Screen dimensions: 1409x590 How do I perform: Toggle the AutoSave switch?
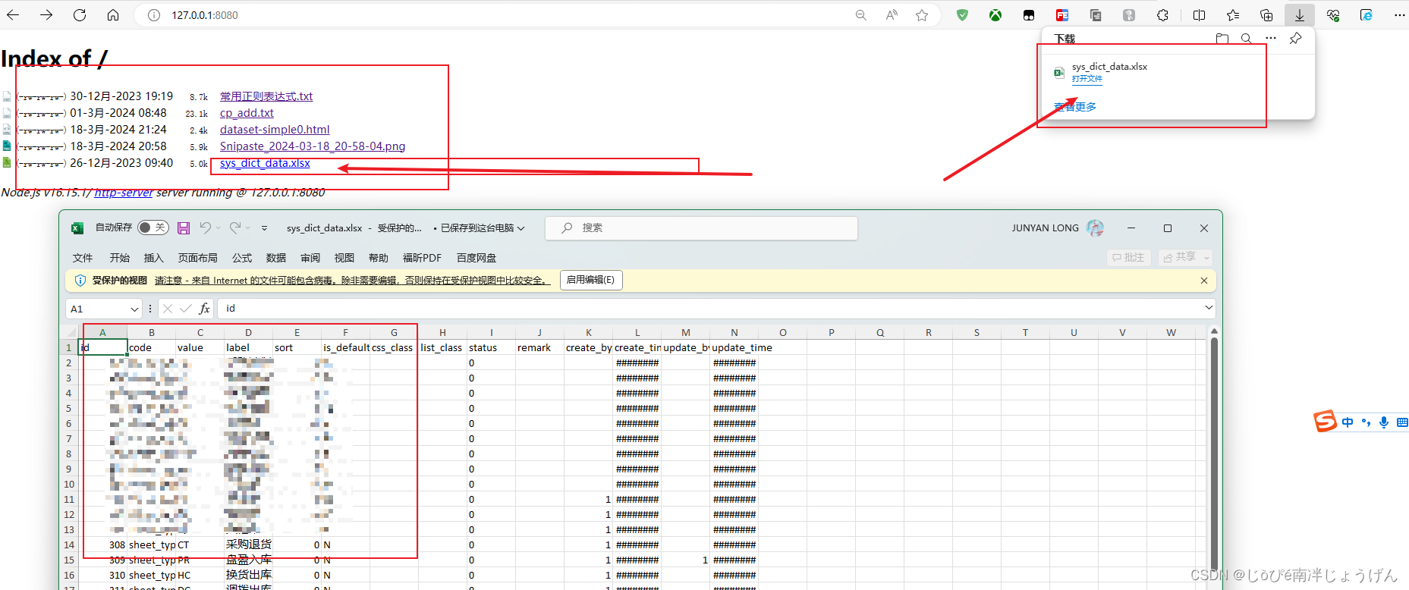(153, 228)
